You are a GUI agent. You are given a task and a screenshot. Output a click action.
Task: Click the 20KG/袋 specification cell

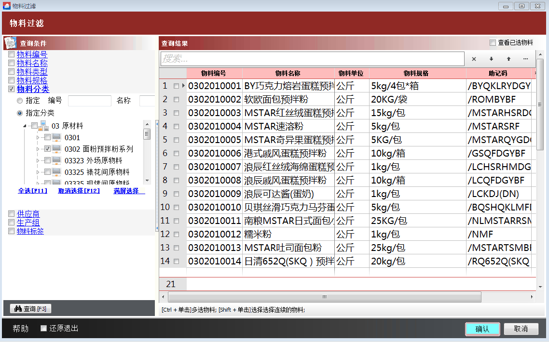click(417, 99)
